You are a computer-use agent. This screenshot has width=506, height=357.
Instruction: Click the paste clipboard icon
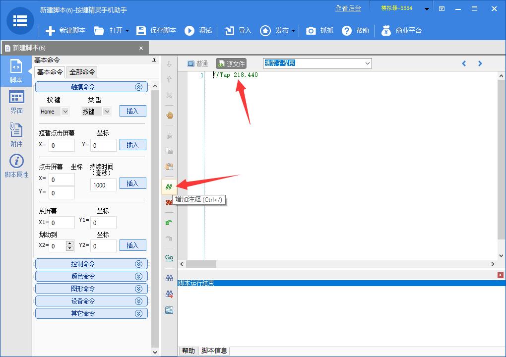(169, 167)
